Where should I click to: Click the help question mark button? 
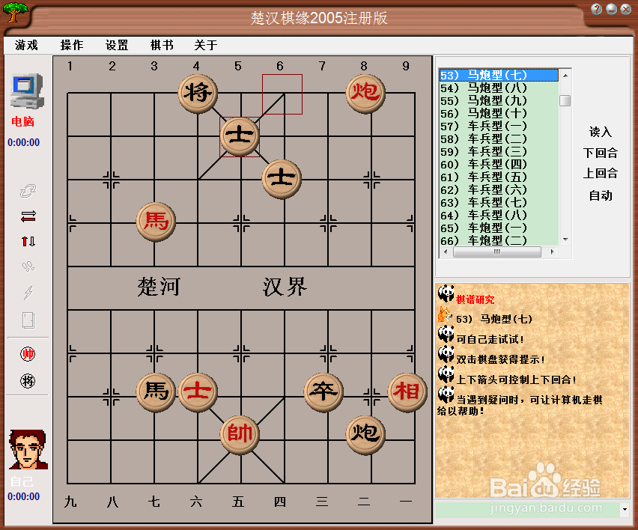tap(597, 9)
